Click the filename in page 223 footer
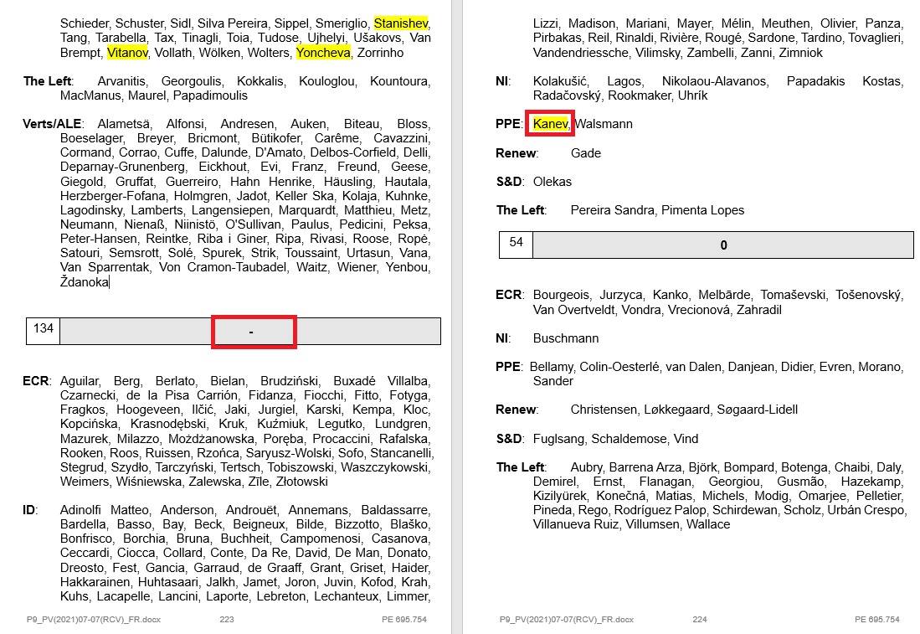The width and height of the screenshot is (920, 634). tap(93, 620)
